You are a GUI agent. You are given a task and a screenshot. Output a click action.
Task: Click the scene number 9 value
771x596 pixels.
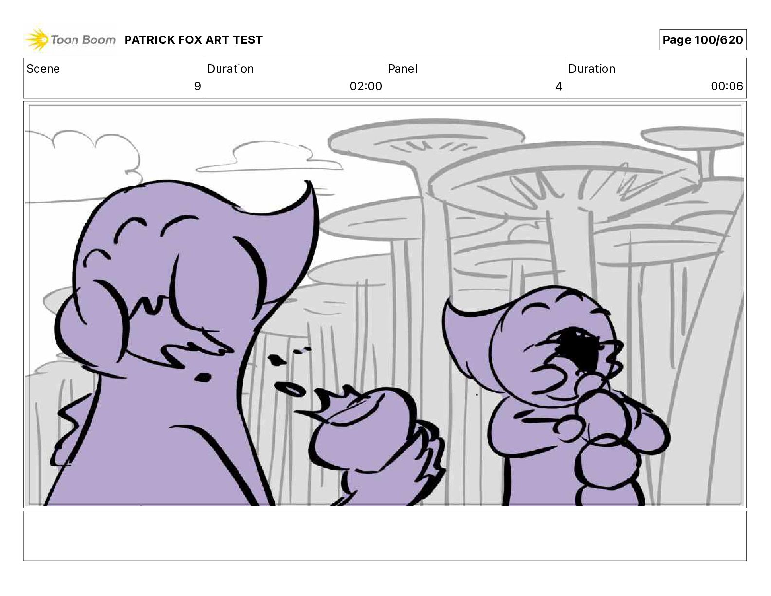(197, 86)
